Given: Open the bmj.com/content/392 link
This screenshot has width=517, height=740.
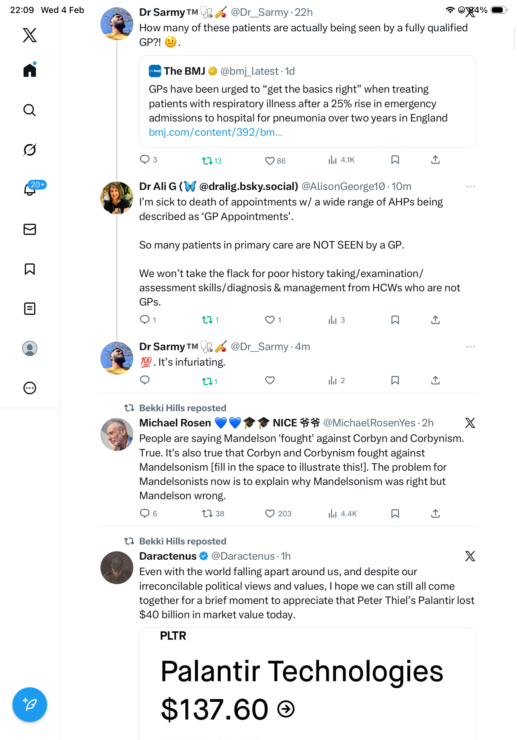Looking at the screenshot, I should (215, 132).
